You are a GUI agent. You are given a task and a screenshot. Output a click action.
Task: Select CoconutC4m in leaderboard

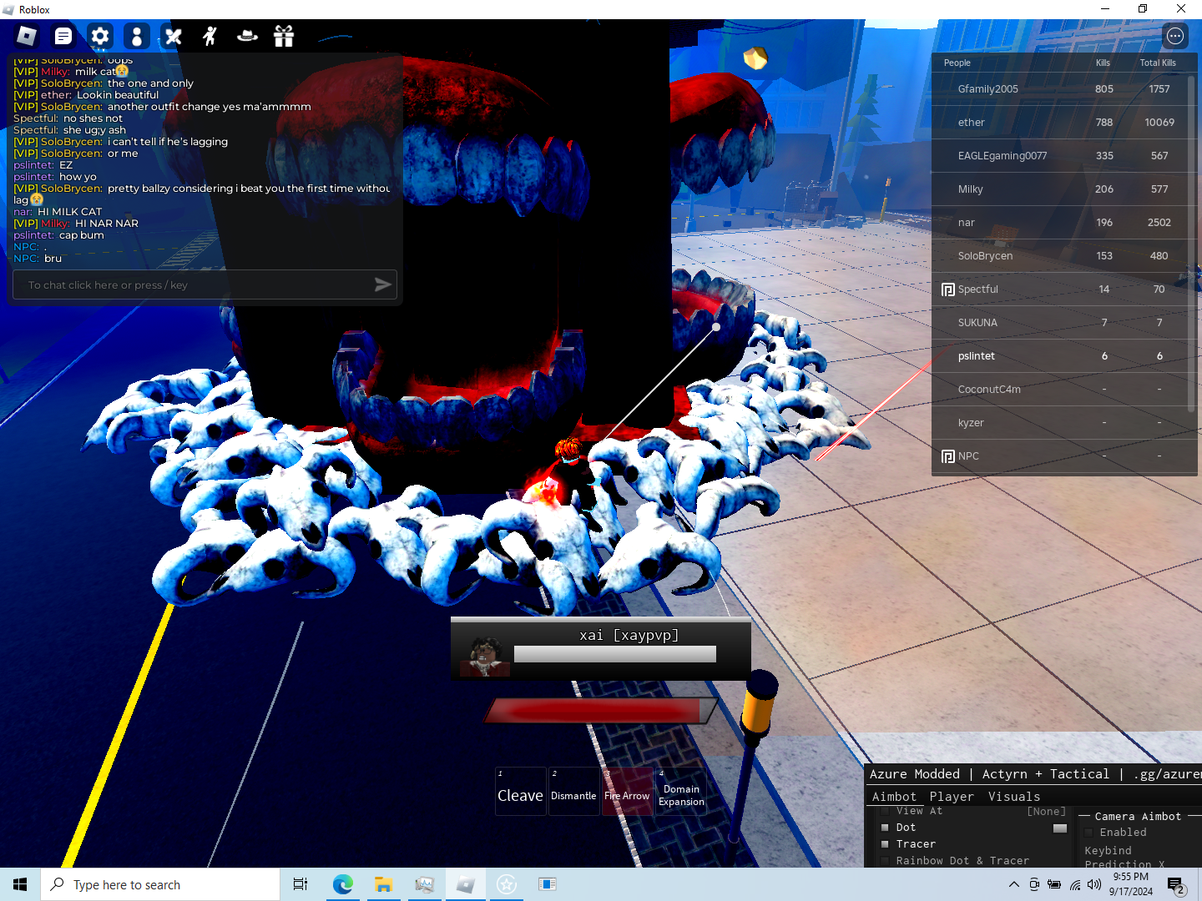[x=1064, y=390]
